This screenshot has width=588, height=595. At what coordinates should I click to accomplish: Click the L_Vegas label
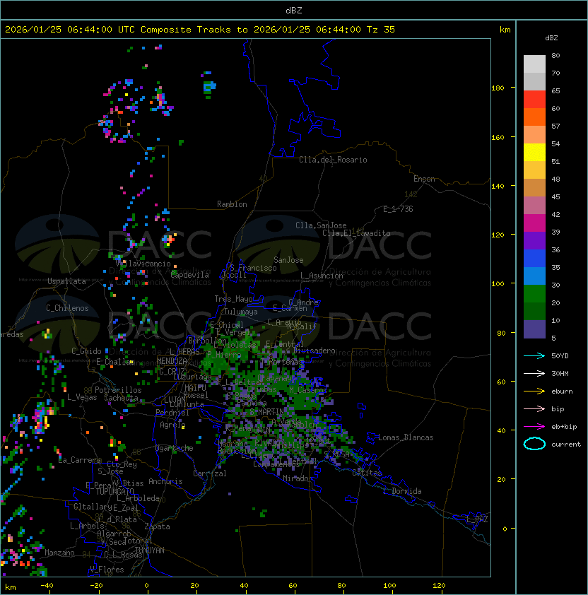[x=82, y=397]
